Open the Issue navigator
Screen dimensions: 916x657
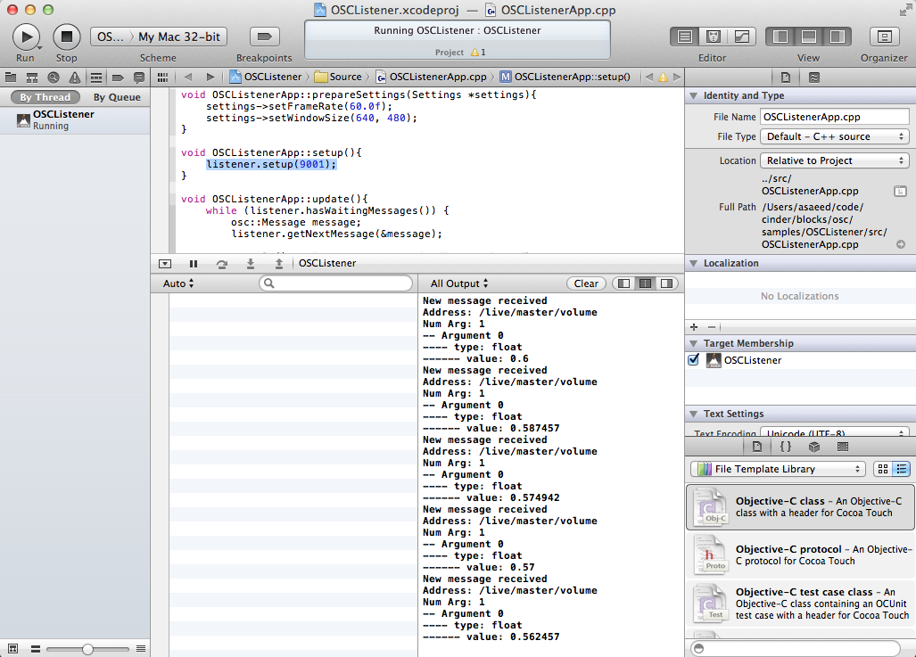[x=75, y=77]
